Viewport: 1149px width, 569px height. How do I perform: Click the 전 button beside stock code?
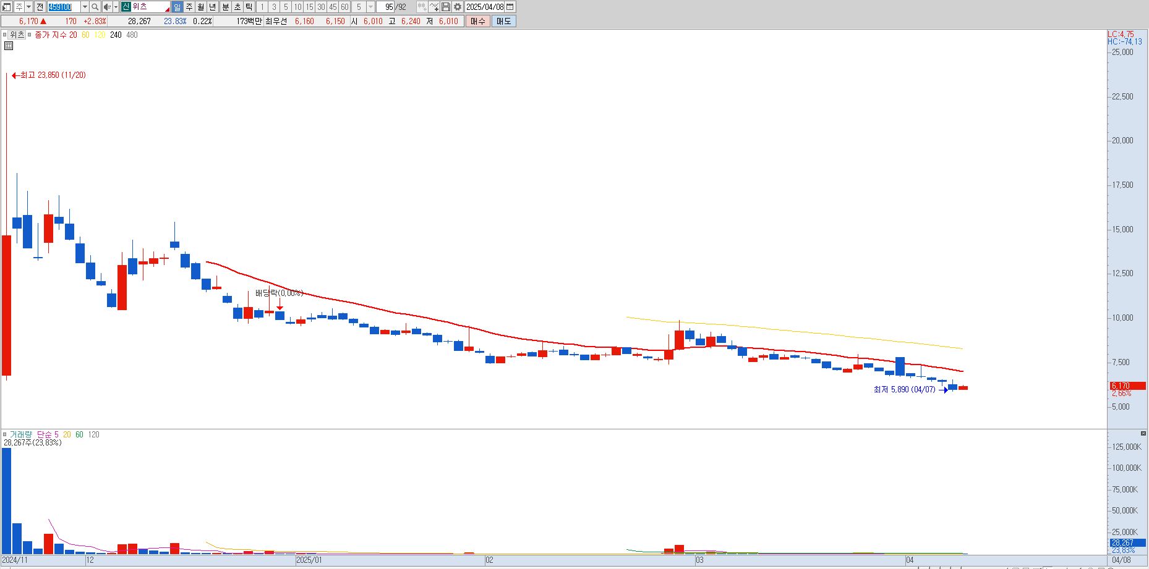tap(40, 7)
